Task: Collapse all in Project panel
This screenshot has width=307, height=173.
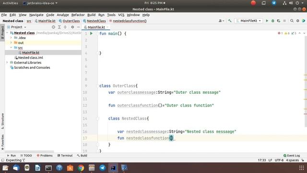Action: click(x=65, y=27)
